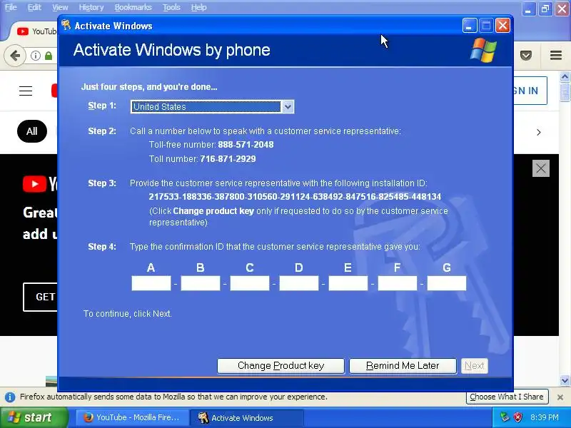Click the confirmation ID field G
Image resolution: width=571 pixels, height=428 pixels.
coord(447,283)
